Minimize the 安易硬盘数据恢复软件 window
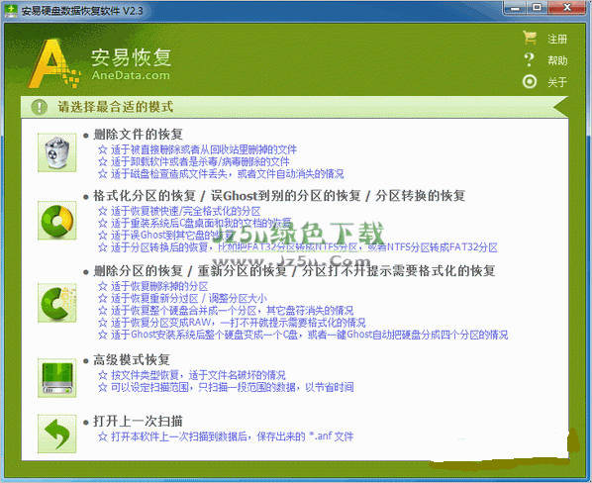The width and height of the screenshot is (592, 483). pyautogui.click(x=516, y=7)
